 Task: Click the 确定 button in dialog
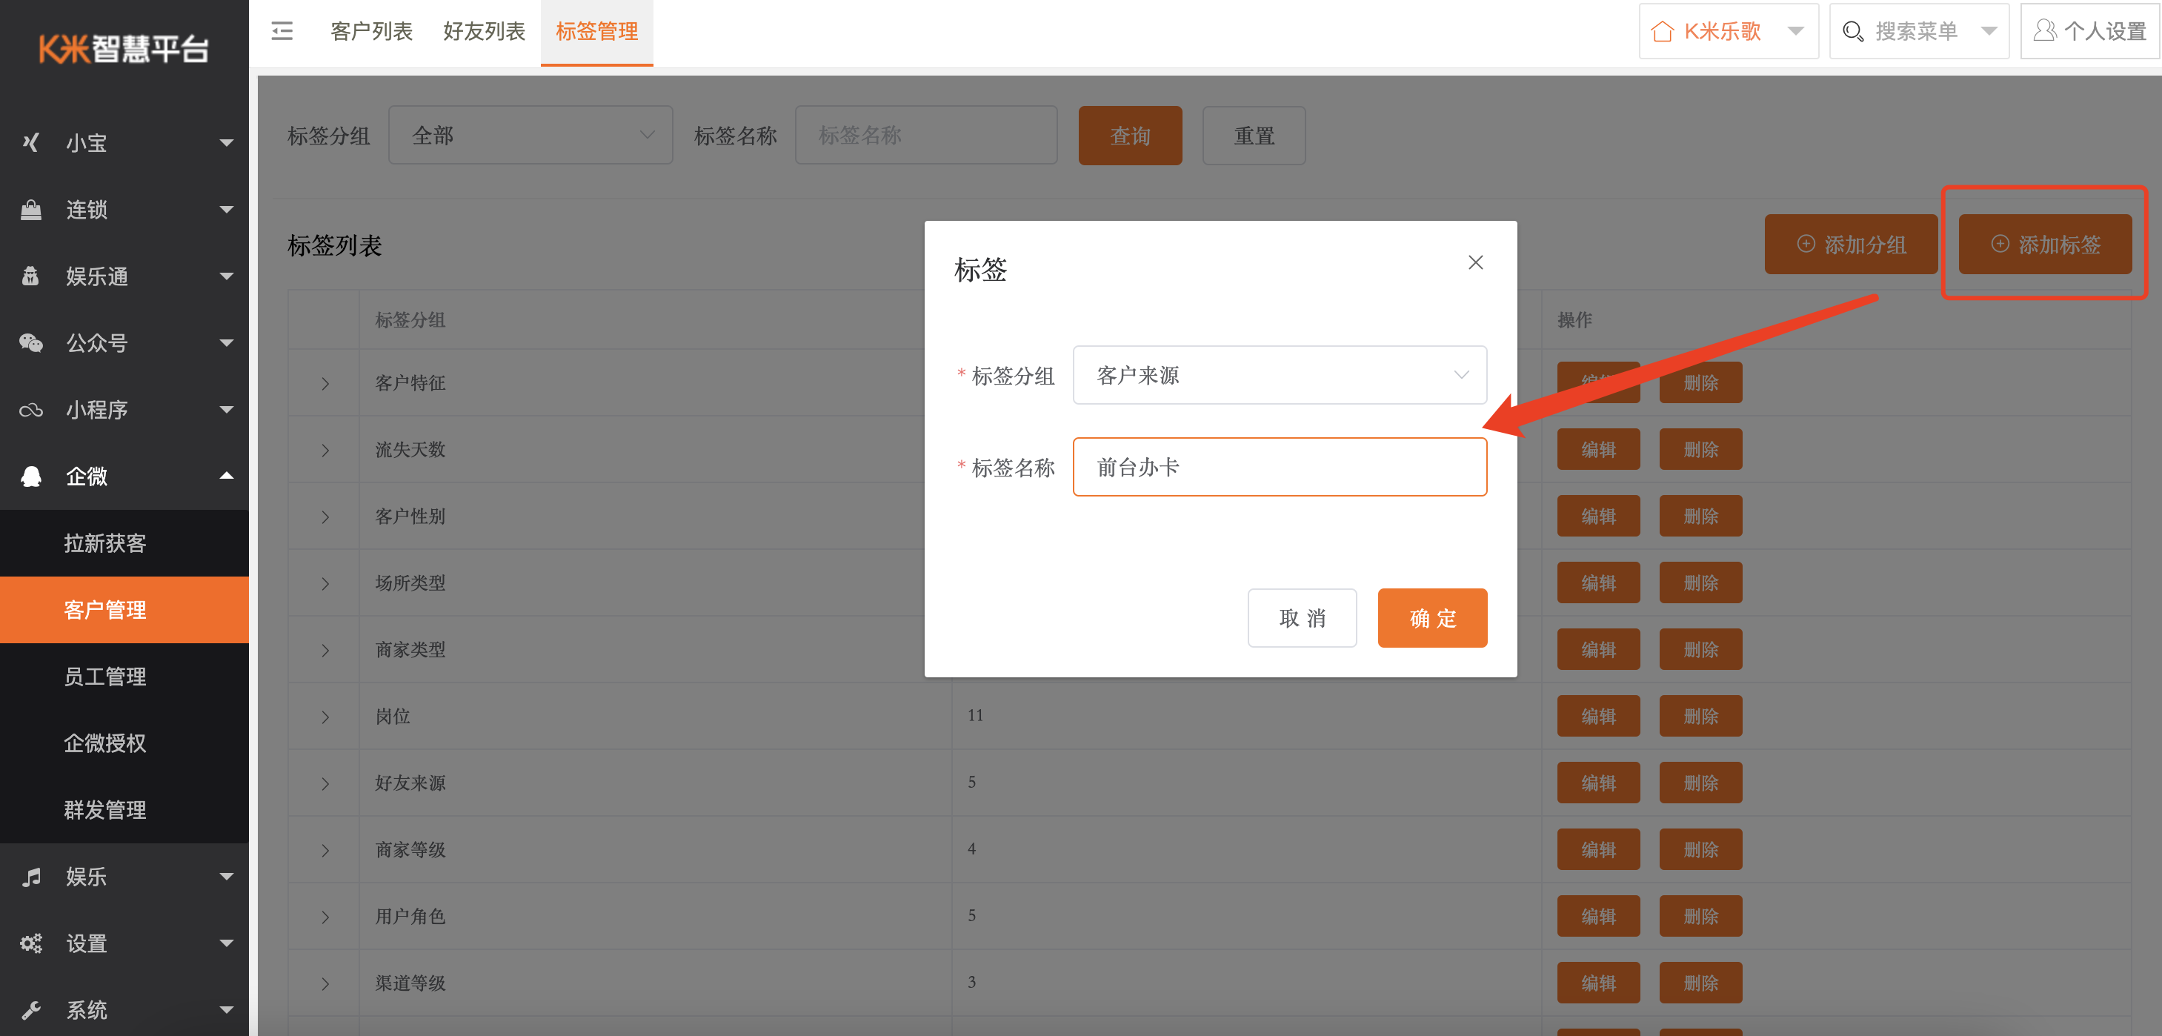tap(1431, 618)
